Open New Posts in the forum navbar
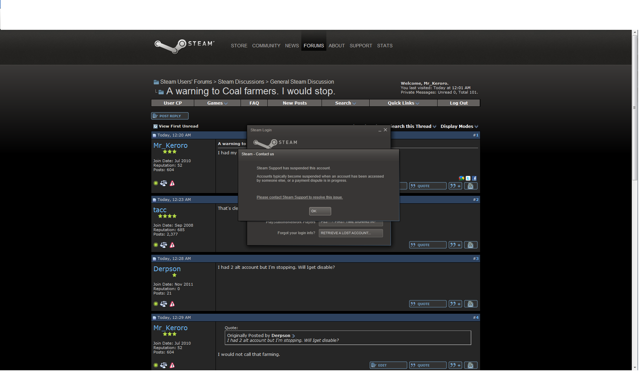Screen dimensions: 639x372 (295, 103)
